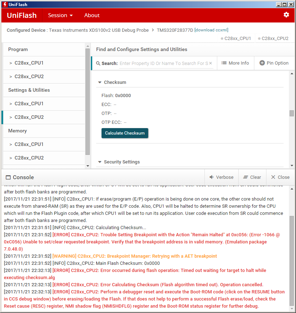The width and height of the screenshot is (296, 313).
Task: Open More Info list
Action: point(235,63)
